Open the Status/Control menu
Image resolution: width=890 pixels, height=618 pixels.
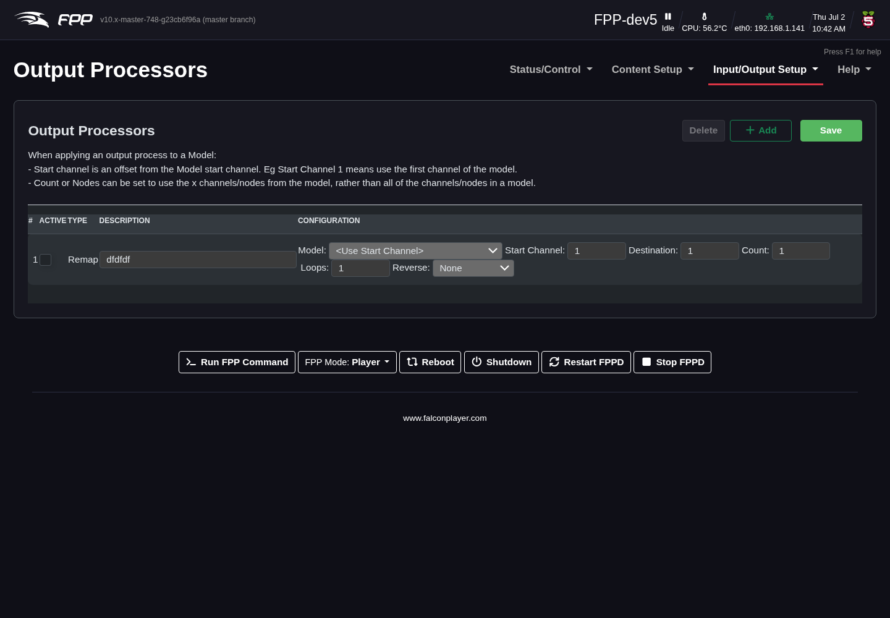(x=551, y=70)
